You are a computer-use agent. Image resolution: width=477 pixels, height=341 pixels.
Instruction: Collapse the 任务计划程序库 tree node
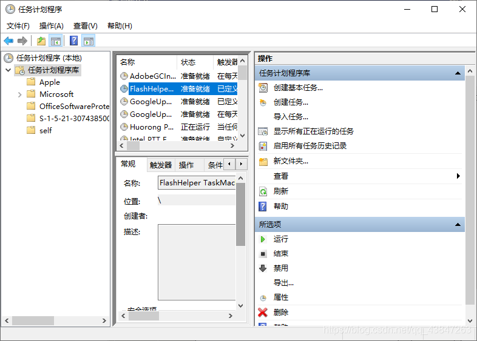8,70
